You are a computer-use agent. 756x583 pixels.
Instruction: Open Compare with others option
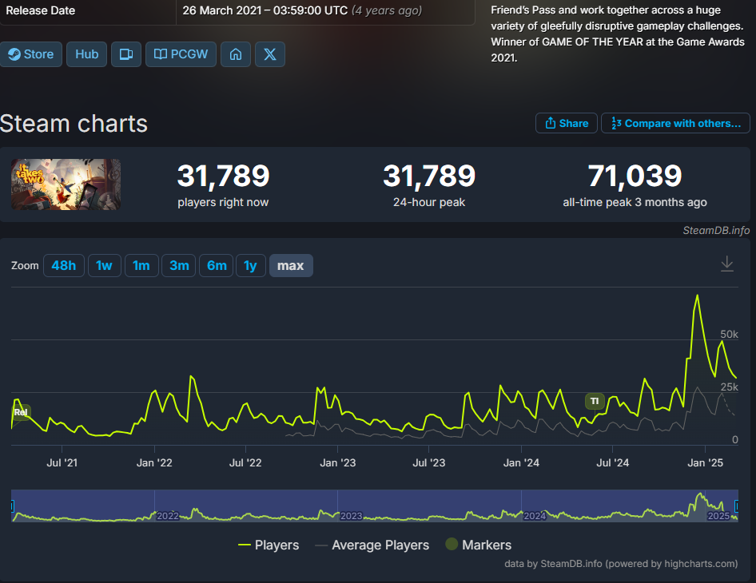coord(675,123)
